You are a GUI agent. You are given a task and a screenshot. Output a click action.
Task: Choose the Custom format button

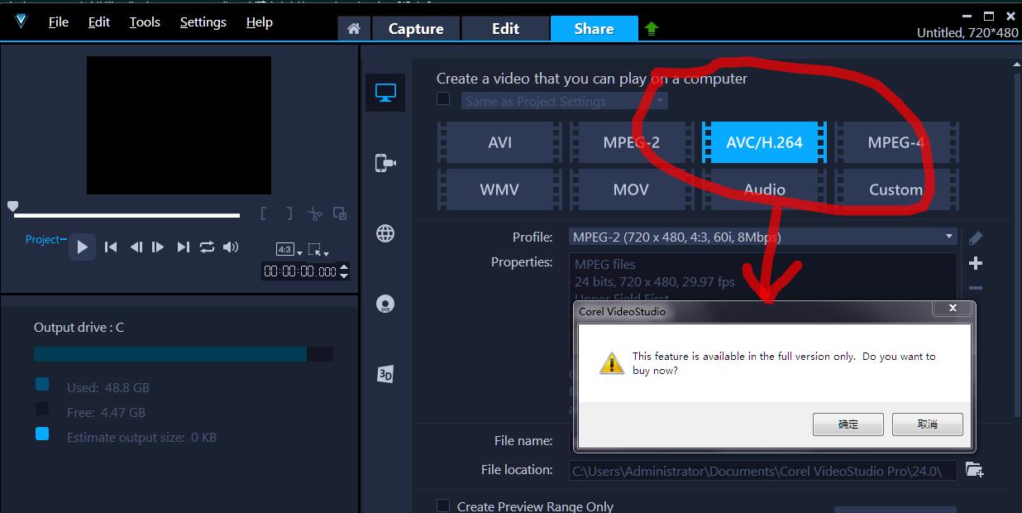coord(896,189)
